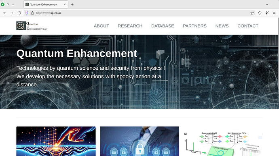
Task: Open the shield protection icon in toolbar
Action: click(x=260, y=13)
